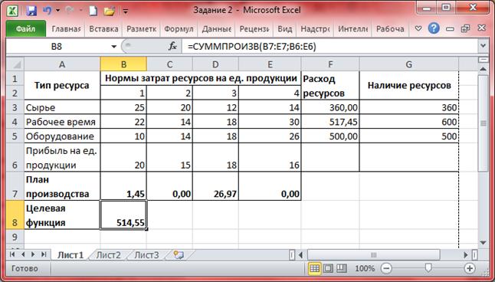Go to the first sheet tab arrow
Image resolution: width=495 pixels, height=282 pixels.
coord(12,254)
